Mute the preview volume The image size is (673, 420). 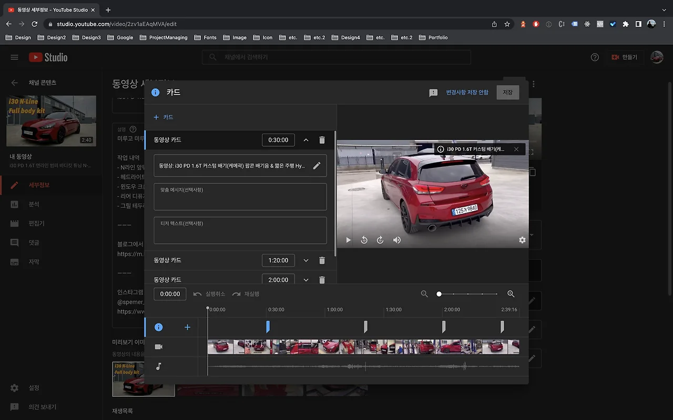[397, 240]
